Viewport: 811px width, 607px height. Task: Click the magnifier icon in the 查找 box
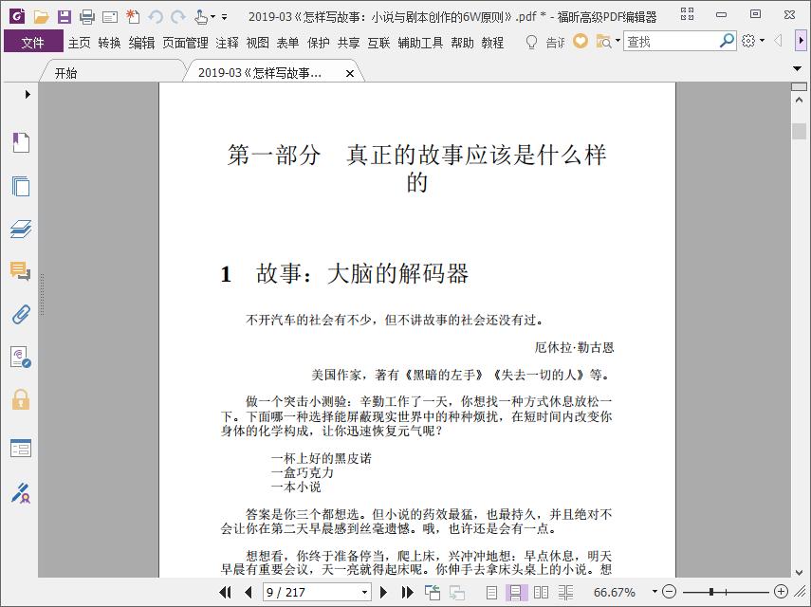pyautogui.click(x=727, y=41)
